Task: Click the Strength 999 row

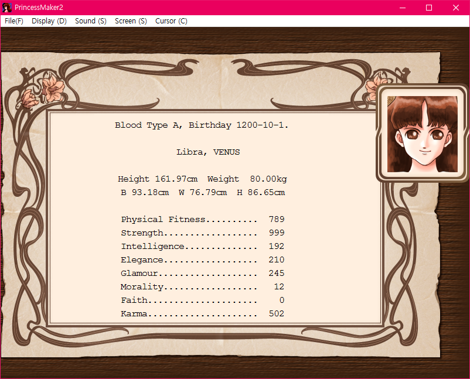Action: click(203, 233)
